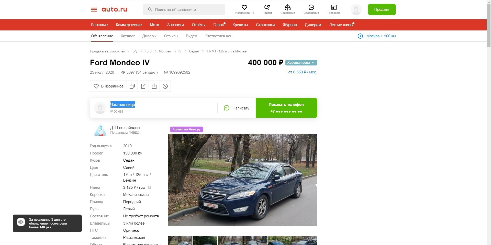The image size is (491, 245).
Task: Switch to Отзывы tab
Action: 171,36
